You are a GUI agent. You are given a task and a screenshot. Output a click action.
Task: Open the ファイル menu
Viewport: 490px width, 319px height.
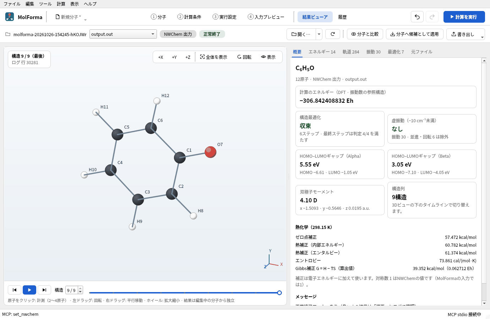[x=12, y=4]
